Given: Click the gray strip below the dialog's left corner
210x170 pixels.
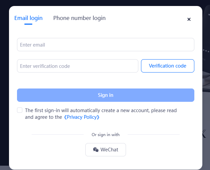Looking at the screenshot, I should (x=4, y=168).
